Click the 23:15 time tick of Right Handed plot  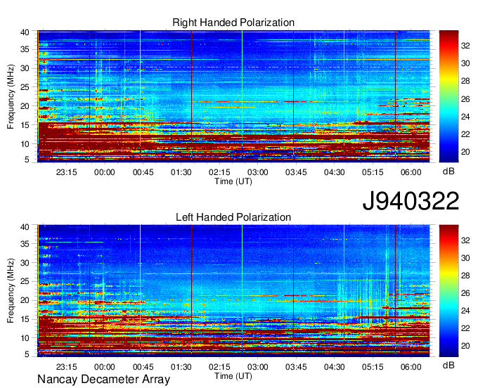tap(67, 172)
